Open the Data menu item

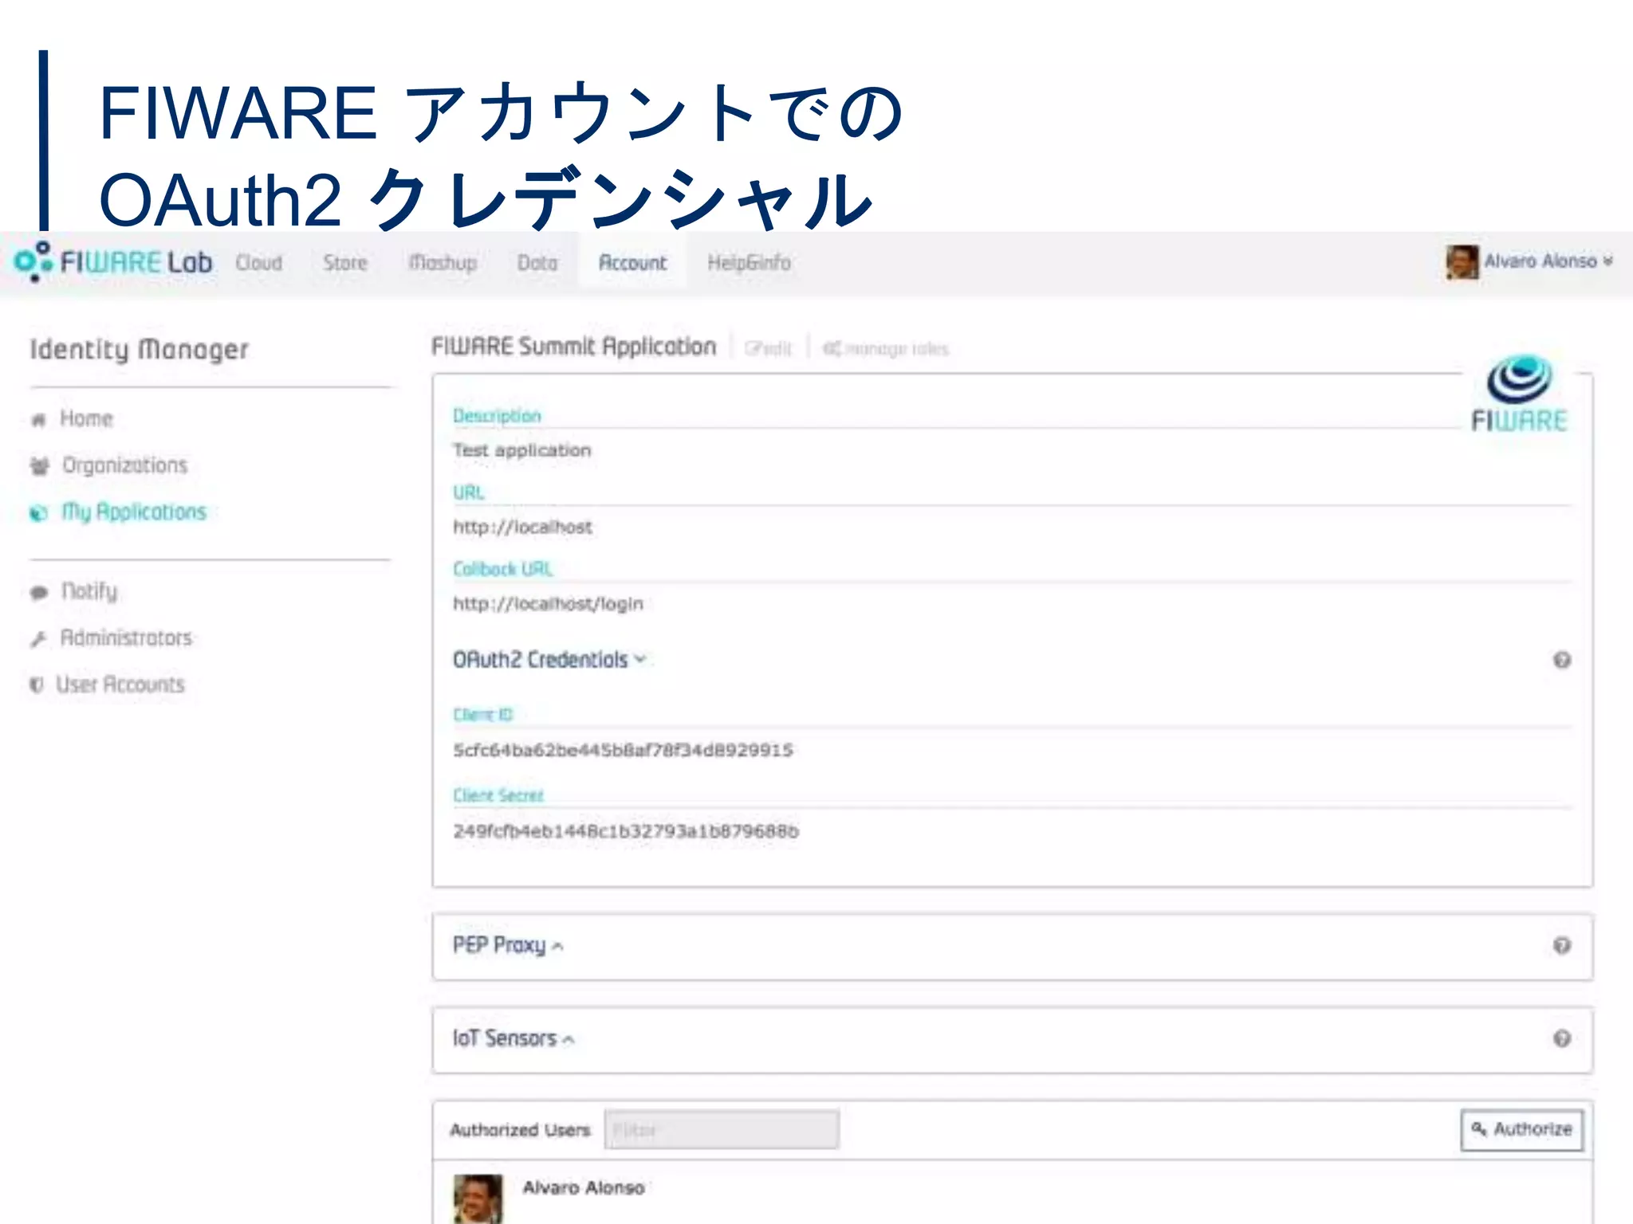click(x=537, y=262)
